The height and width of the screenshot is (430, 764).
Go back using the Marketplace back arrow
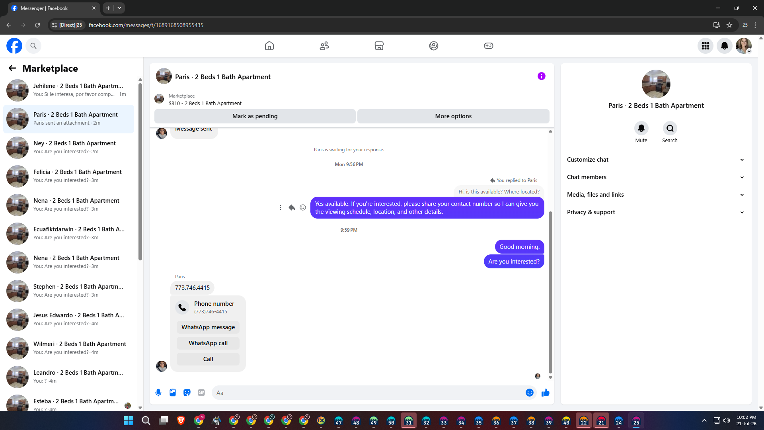click(x=12, y=68)
